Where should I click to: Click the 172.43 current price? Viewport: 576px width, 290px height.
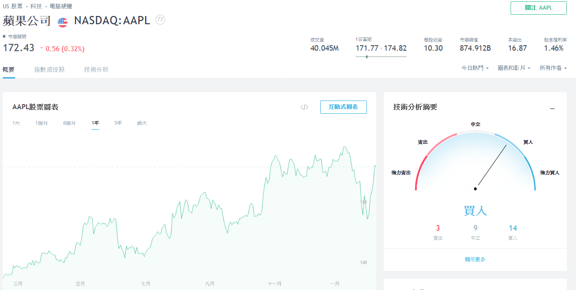[x=19, y=47]
